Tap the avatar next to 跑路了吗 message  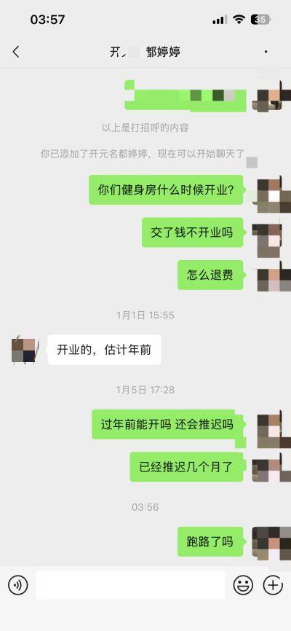271,541
